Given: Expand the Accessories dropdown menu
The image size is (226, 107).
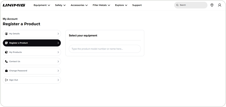Looking at the screenshot, I should tap(79, 5).
